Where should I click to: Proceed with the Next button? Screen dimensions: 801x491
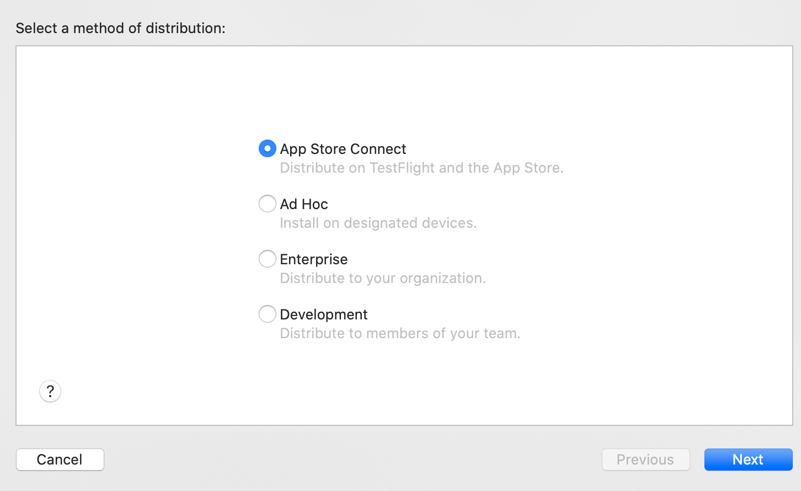click(x=748, y=460)
